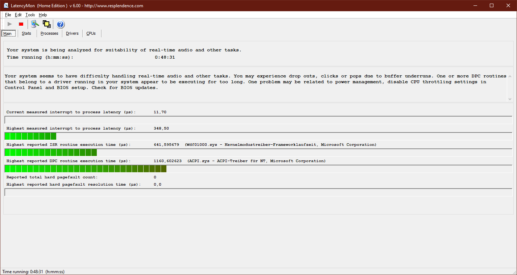Click the analyze system magnifier icon
The image size is (517, 275).
[35, 24]
